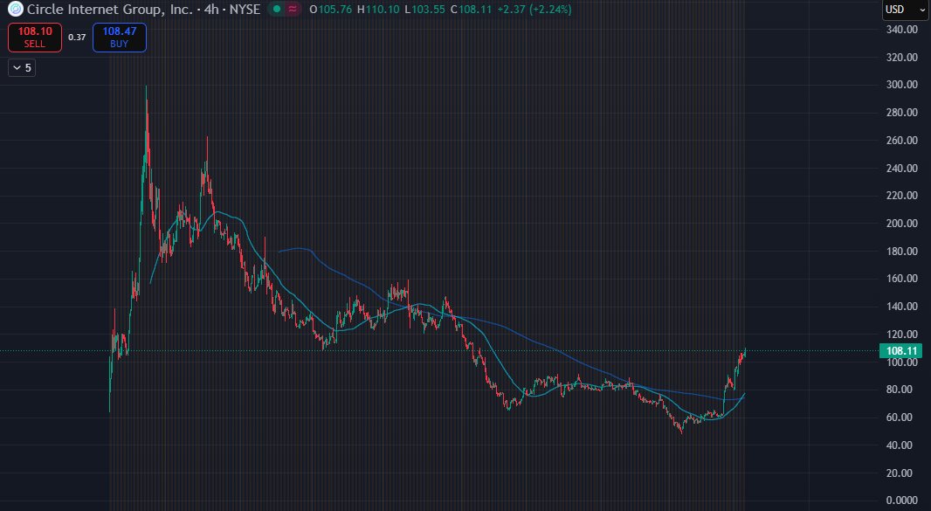
Task: Click the green market status dot
Action: click(276, 9)
